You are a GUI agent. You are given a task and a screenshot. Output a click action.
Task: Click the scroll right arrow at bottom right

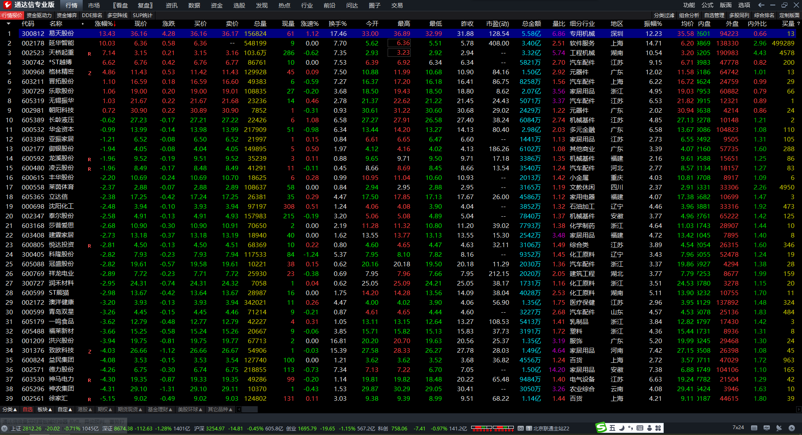(x=799, y=410)
